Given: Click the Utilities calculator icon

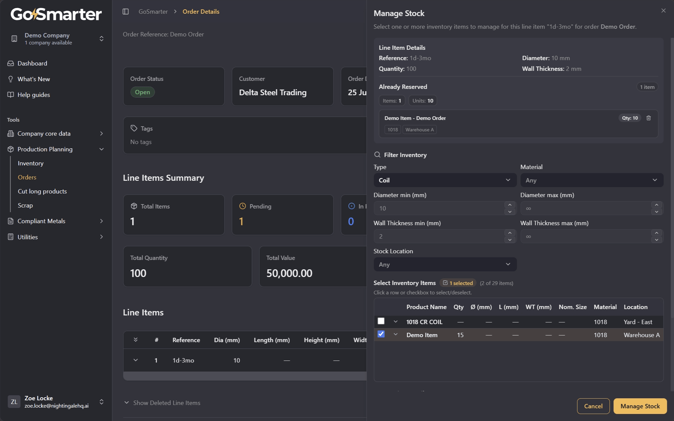Looking at the screenshot, I should (x=11, y=237).
